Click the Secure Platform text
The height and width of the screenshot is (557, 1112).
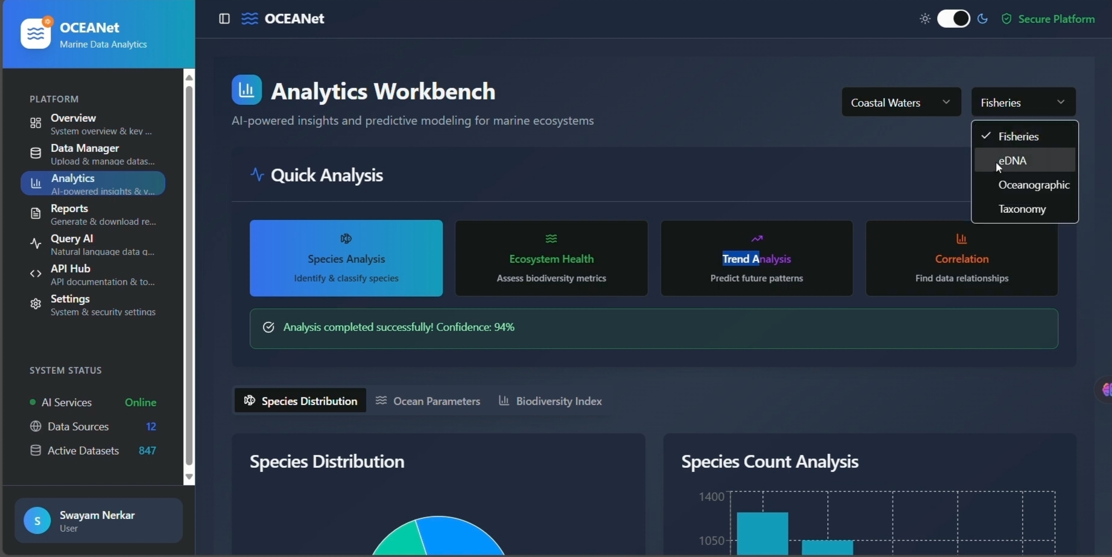click(x=1057, y=19)
